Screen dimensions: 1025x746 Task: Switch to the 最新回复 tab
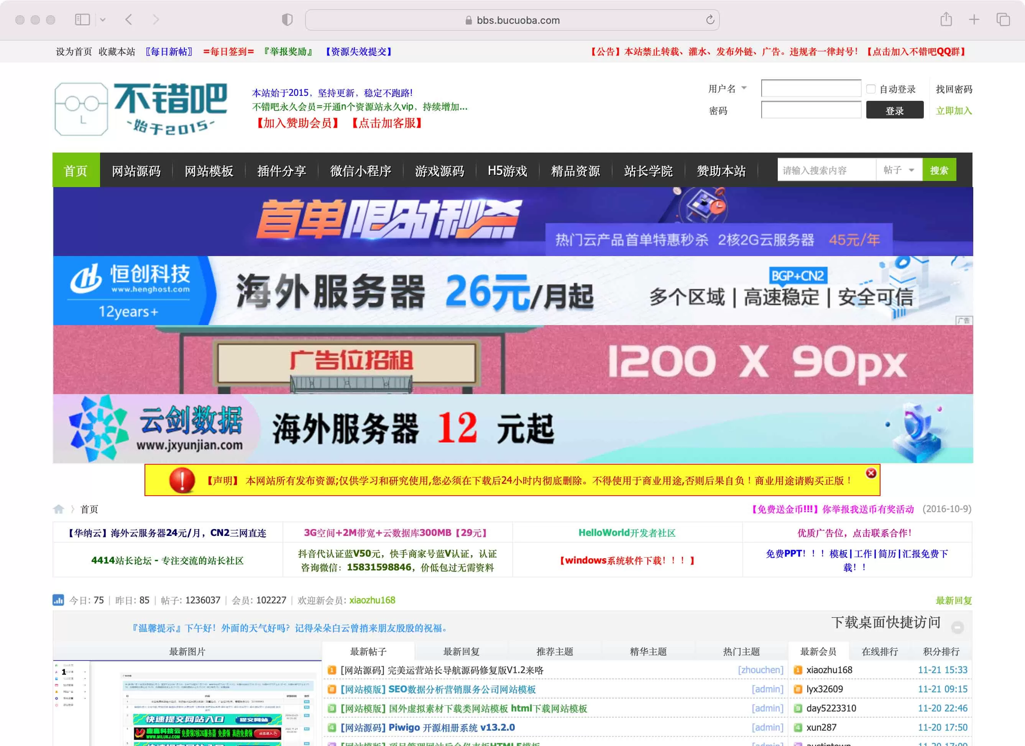tap(462, 652)
